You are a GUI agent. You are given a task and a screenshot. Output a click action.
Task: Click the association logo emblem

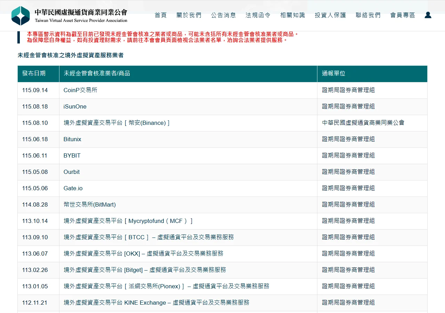click(x=21, y=16)
